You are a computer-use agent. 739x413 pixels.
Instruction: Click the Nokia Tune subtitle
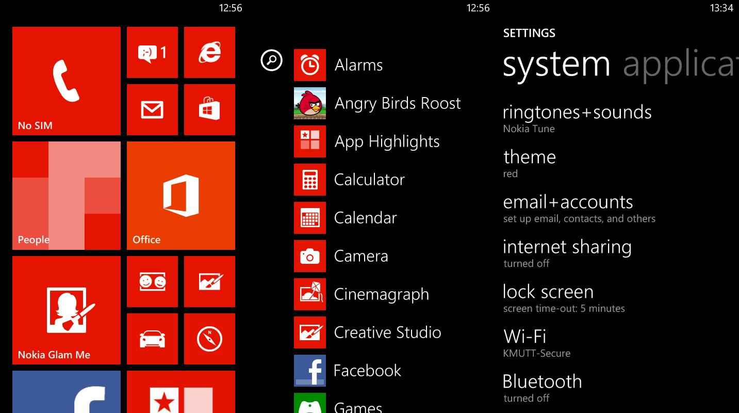(x=529, y=129)
